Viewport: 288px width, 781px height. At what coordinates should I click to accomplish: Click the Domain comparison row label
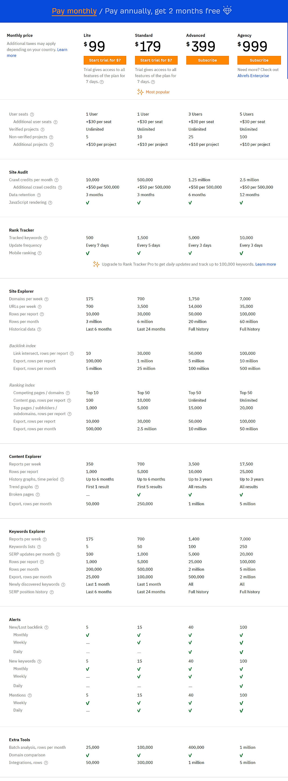(x=27, y=755)
